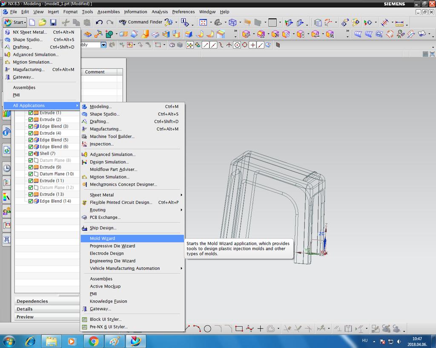Toggle checkbox for Edge Blend (3)
436x348 pixels.
pos(31,126)
